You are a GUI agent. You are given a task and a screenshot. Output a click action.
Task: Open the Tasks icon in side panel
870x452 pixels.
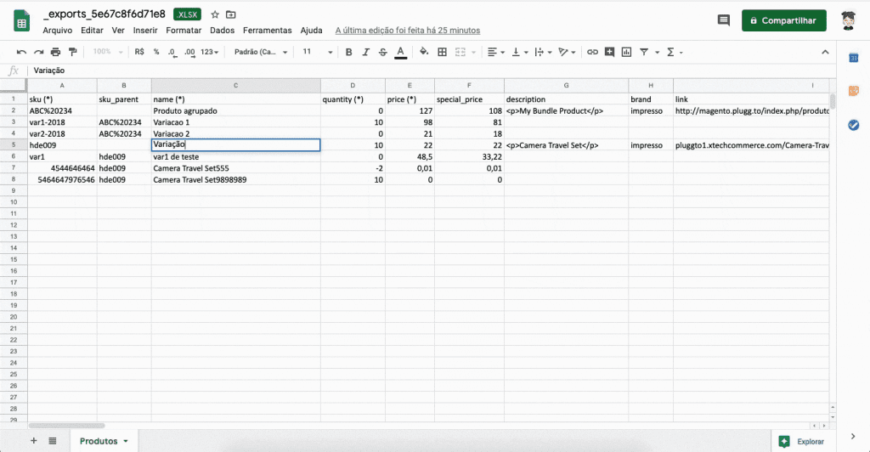point(853,125)
